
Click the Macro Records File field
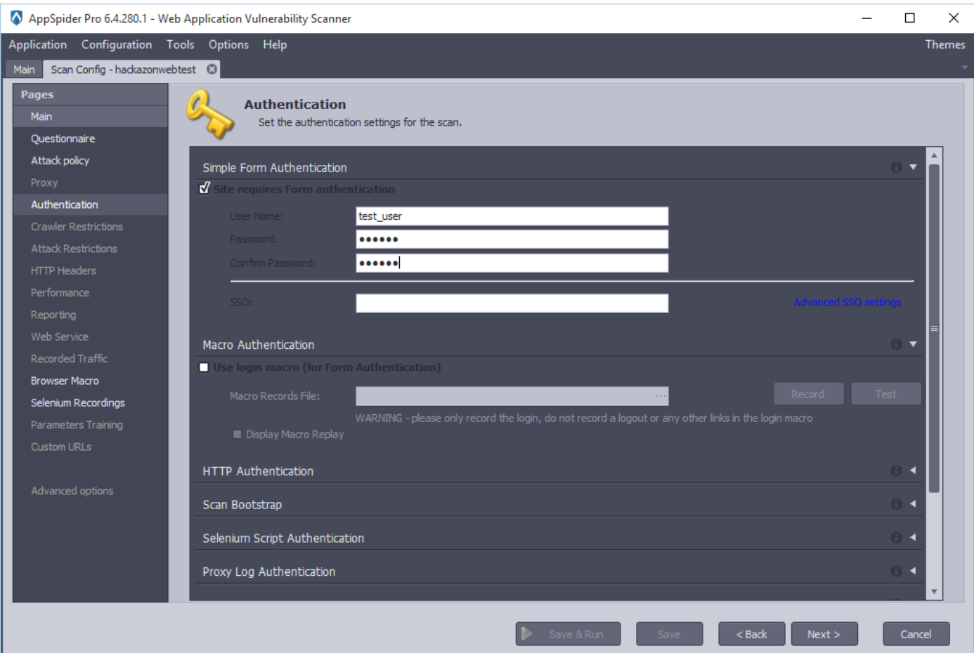pos(512,396)
